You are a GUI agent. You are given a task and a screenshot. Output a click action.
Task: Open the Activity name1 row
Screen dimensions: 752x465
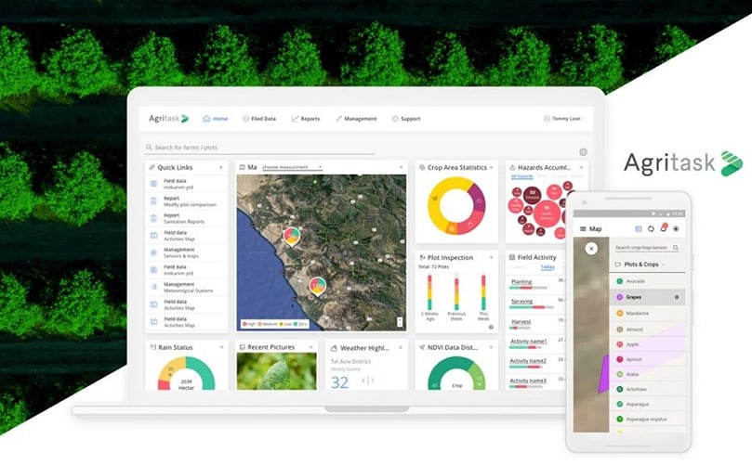pos(536,343)
